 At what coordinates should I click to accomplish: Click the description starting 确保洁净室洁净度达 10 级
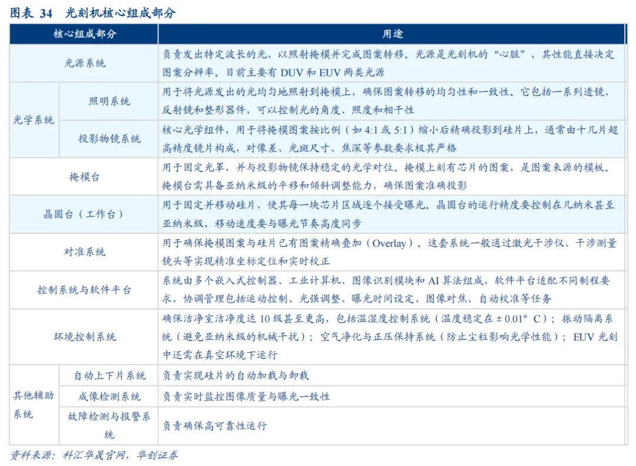pyautogui.click(x=392, y=337)
